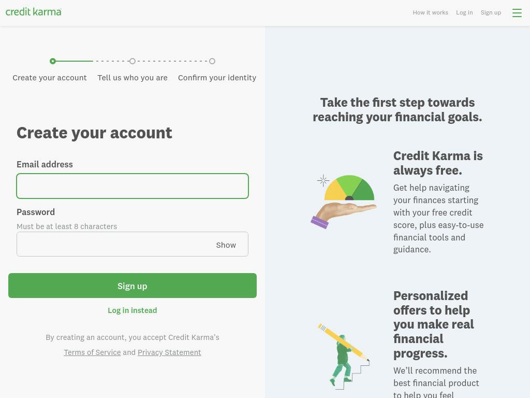The height and width of the screenshot is (398, 530).
Task: Open the Privacy Statement link
Action: 169,352
